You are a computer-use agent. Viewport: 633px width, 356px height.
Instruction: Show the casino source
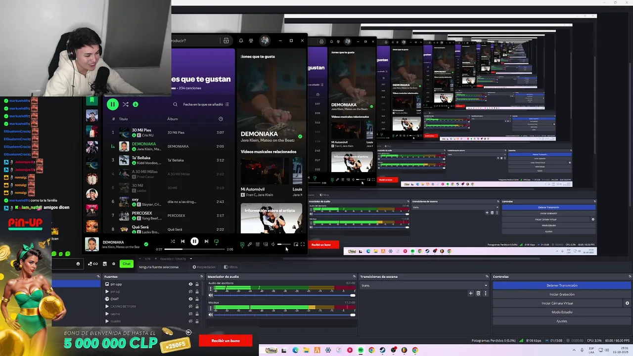[190, 313]
